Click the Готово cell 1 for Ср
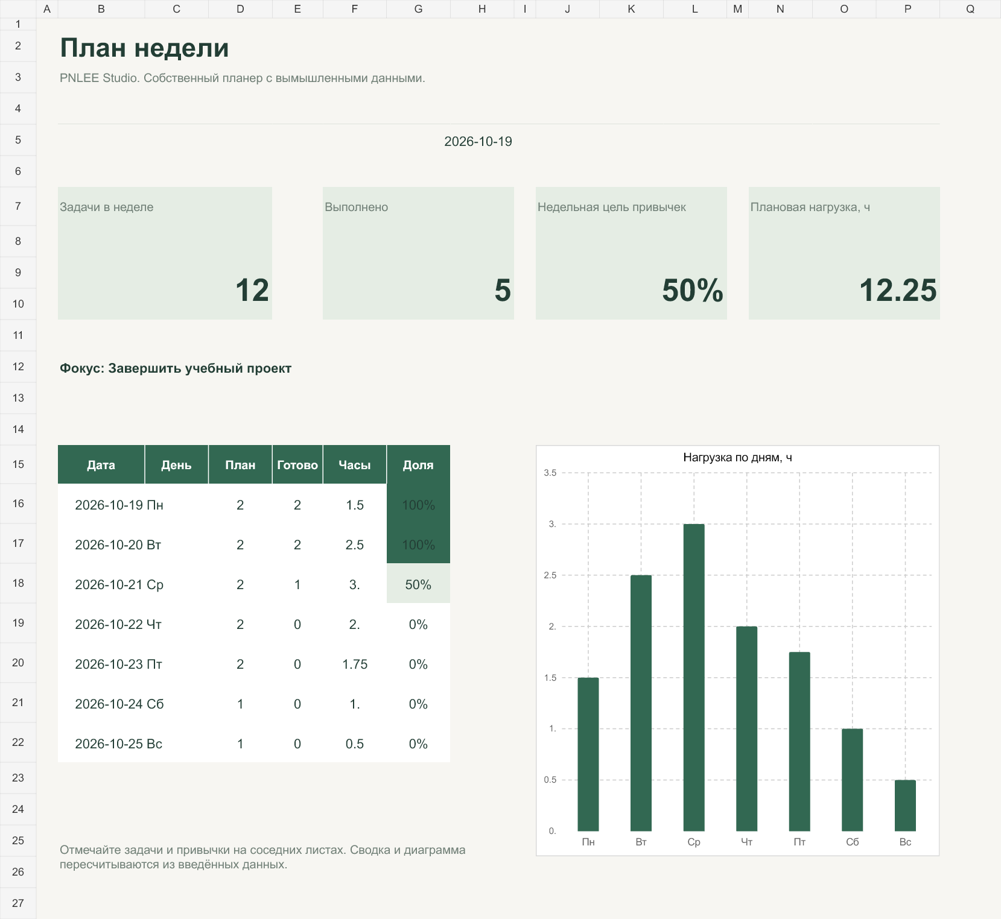1001x919 pixels. coord(297,584)
